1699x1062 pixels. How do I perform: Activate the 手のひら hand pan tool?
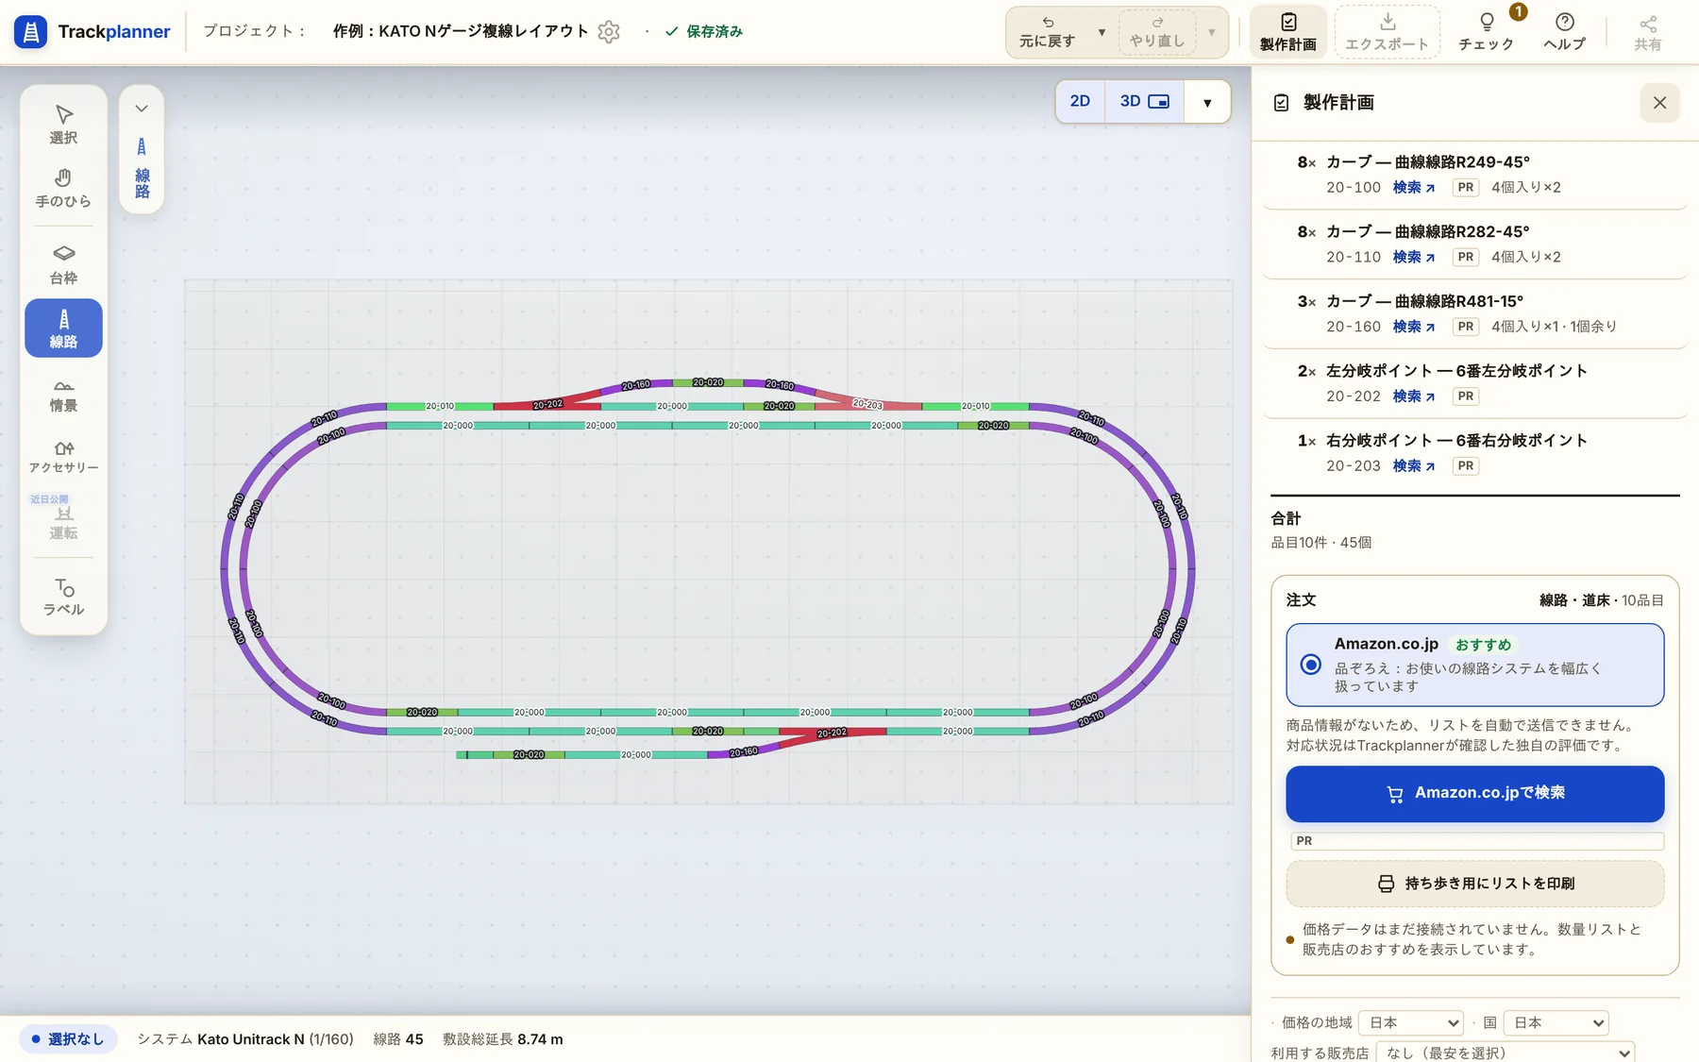[x=63, y=188]
